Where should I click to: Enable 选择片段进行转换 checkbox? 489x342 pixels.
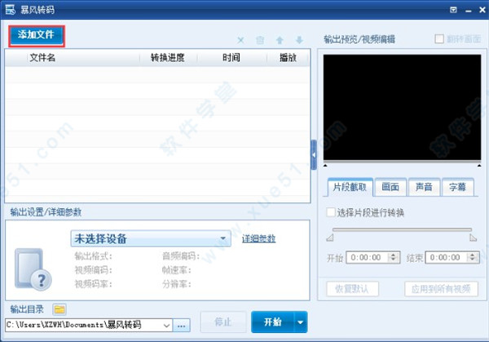click(331, 212)
